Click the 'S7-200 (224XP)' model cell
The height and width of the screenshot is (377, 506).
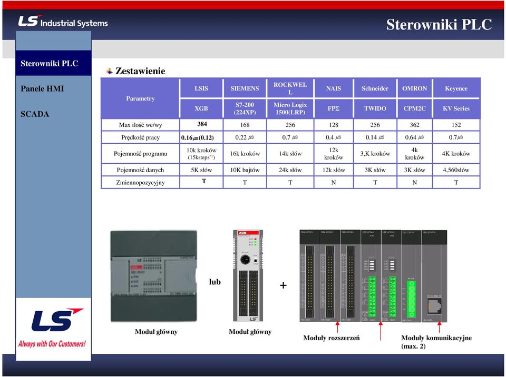(245, 108)
